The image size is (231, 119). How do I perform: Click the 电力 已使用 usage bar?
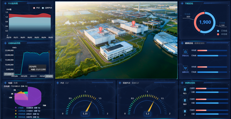[x=212, y=88]
